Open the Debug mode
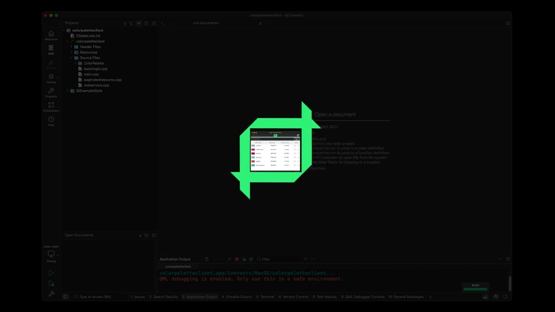Image resolution: width=555 pixels, height=312 pixels. point(51,78)
